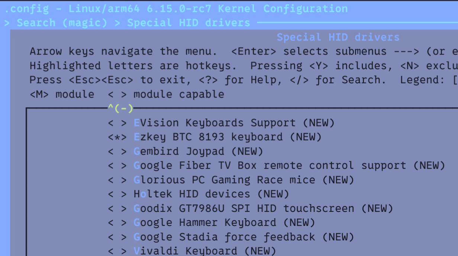Select the Gembird Joypad entry label
This screenshot has width=458, height=256.
(x=198, y=151)
